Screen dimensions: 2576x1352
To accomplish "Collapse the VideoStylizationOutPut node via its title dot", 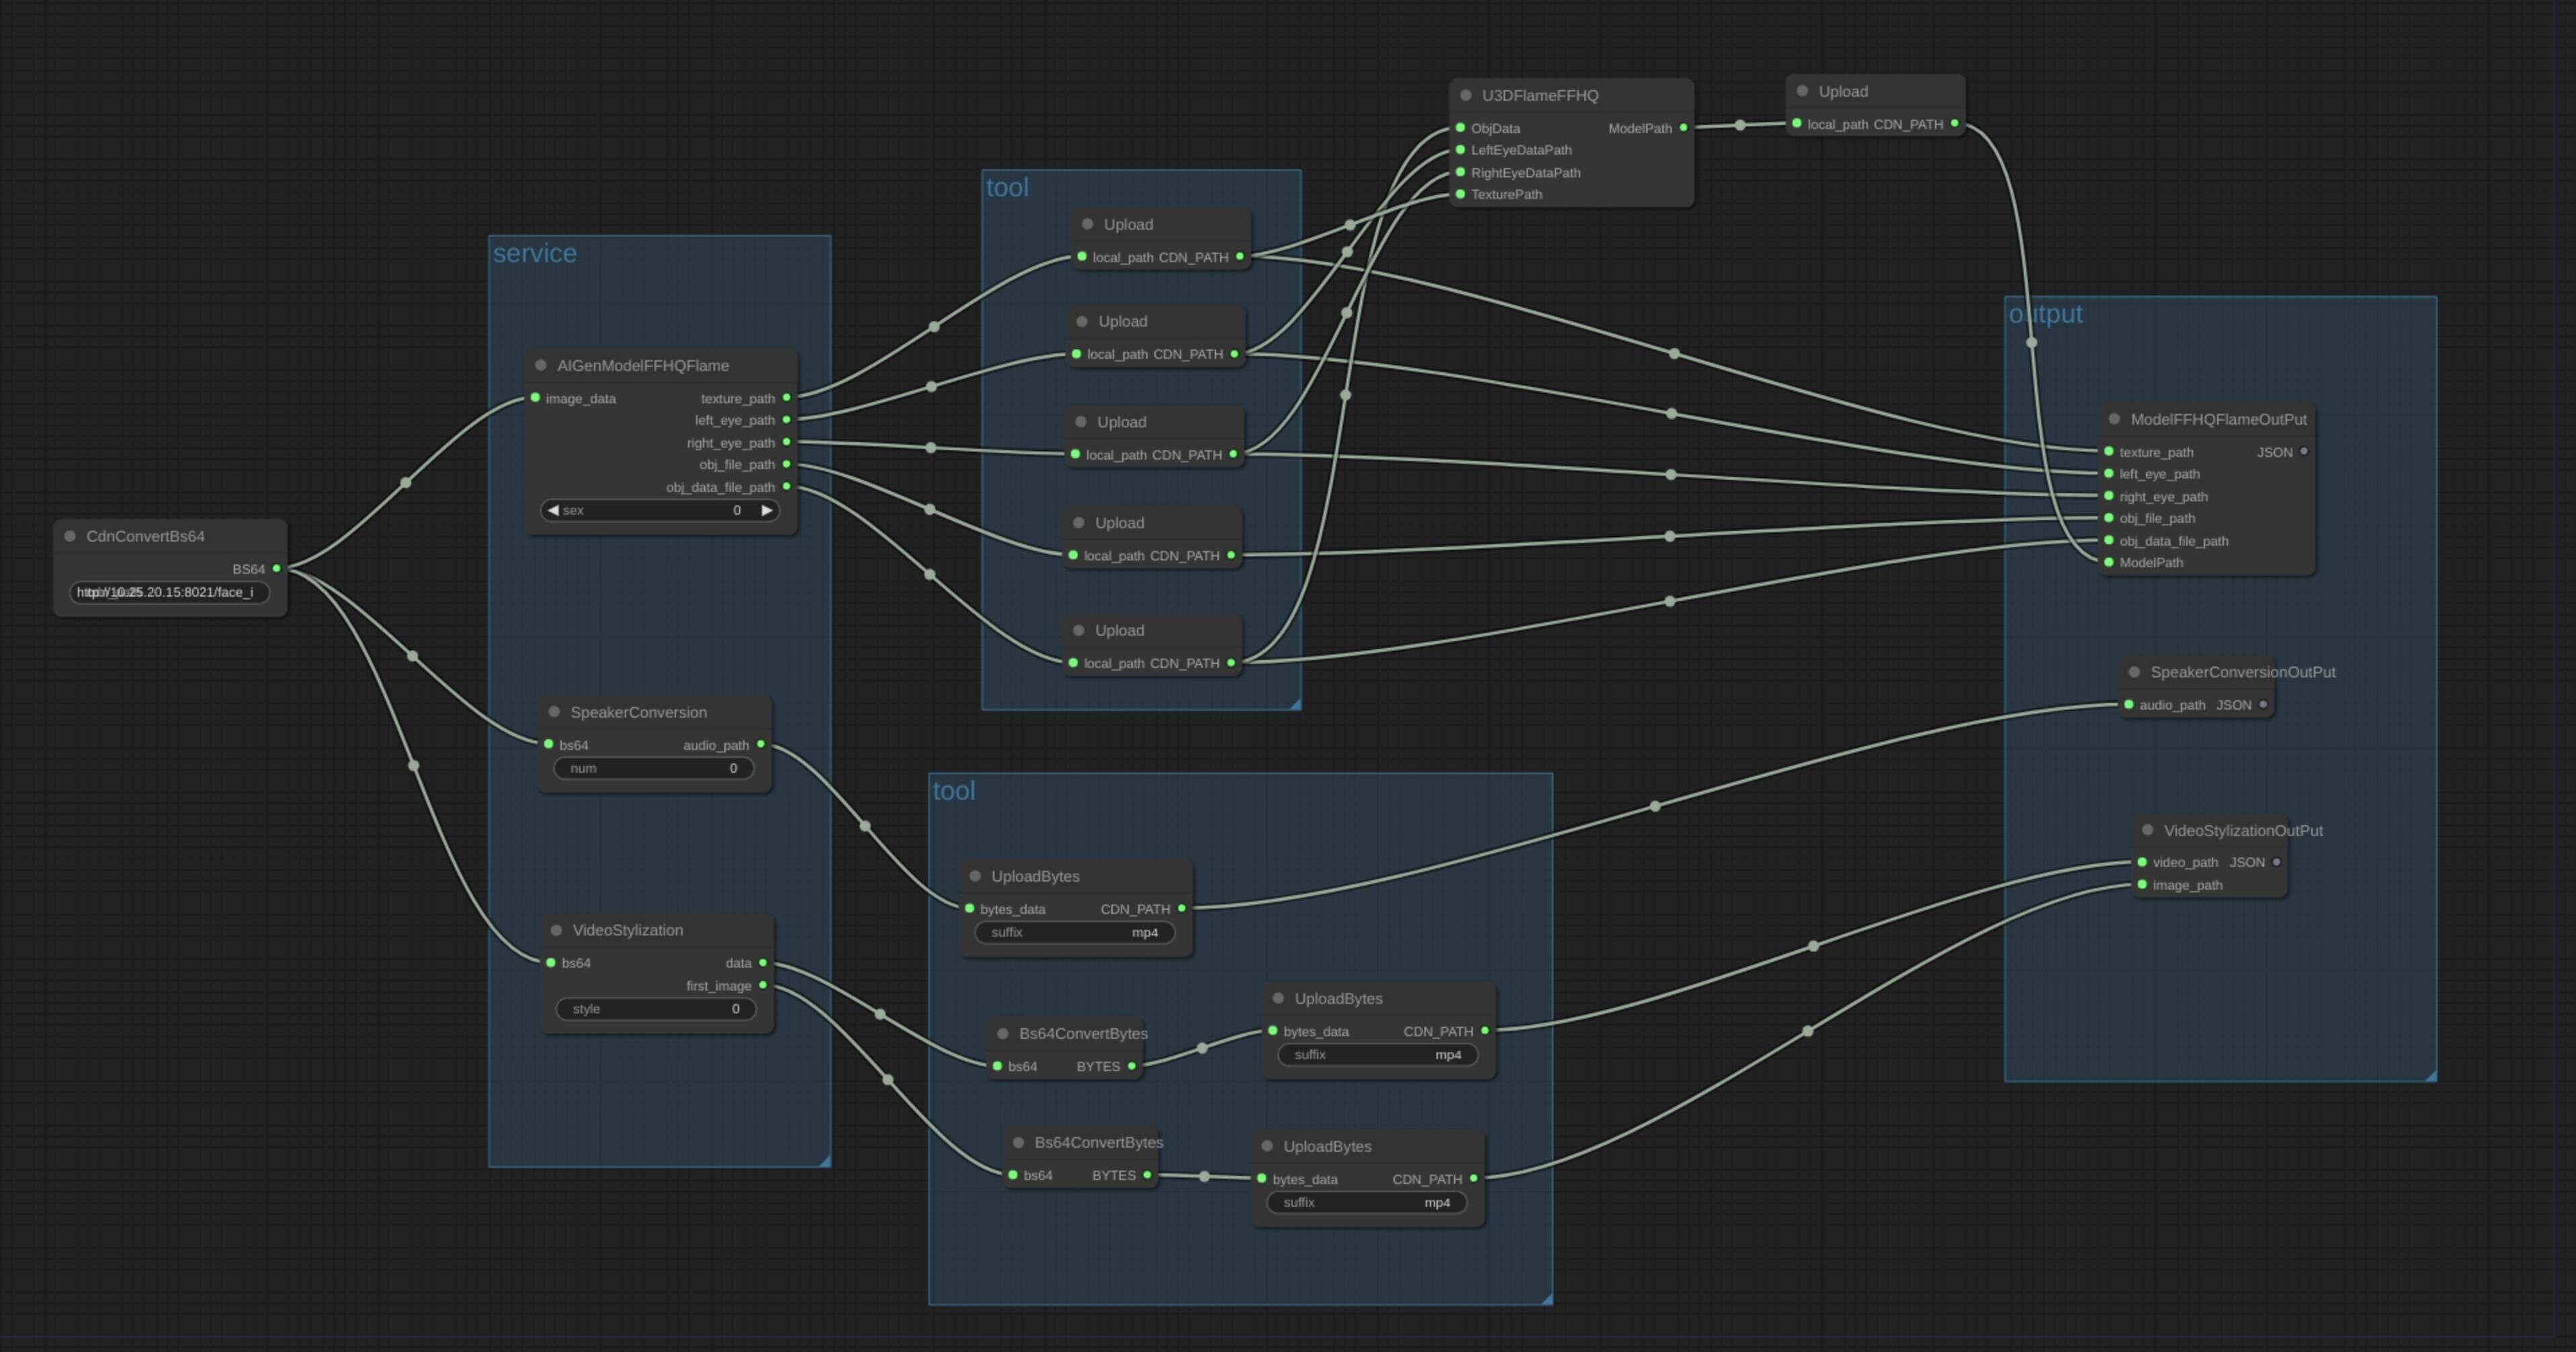I will click(x=2147, y=830).
